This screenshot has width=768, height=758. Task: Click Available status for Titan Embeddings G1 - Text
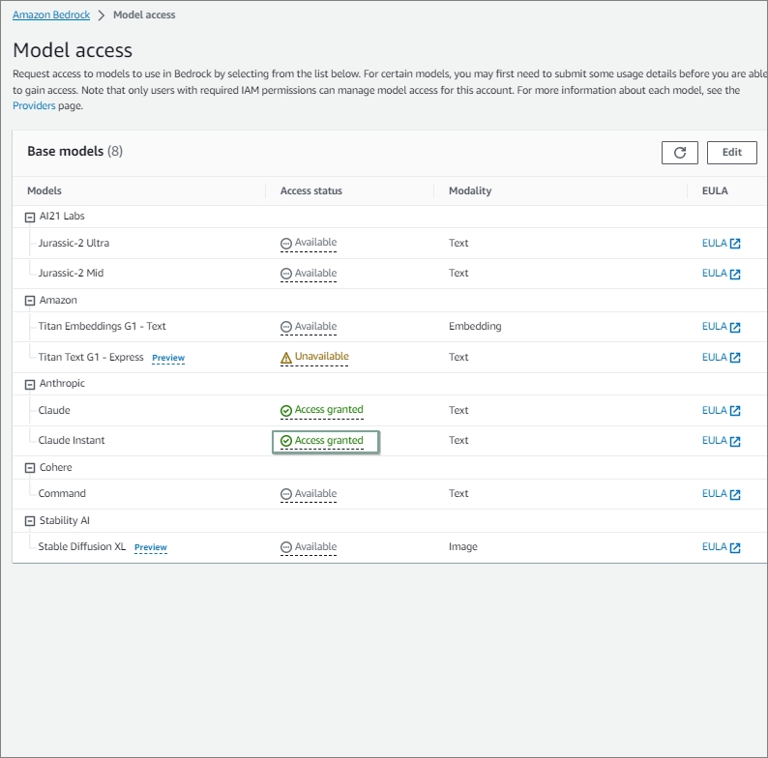(309, 327)
